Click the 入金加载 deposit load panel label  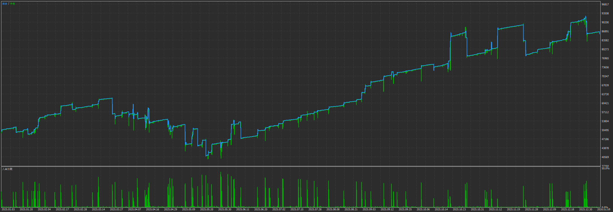(x=7, y=169)
